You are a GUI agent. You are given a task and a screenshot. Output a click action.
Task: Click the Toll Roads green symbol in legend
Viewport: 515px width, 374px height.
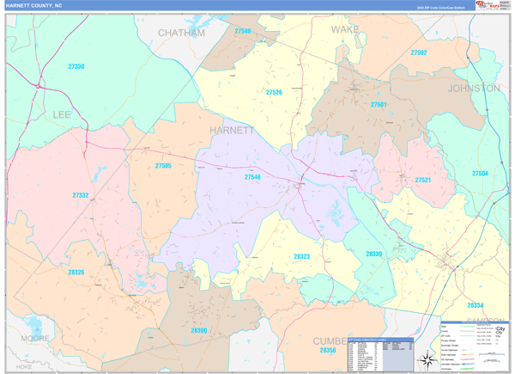click(x=468, y=369)
